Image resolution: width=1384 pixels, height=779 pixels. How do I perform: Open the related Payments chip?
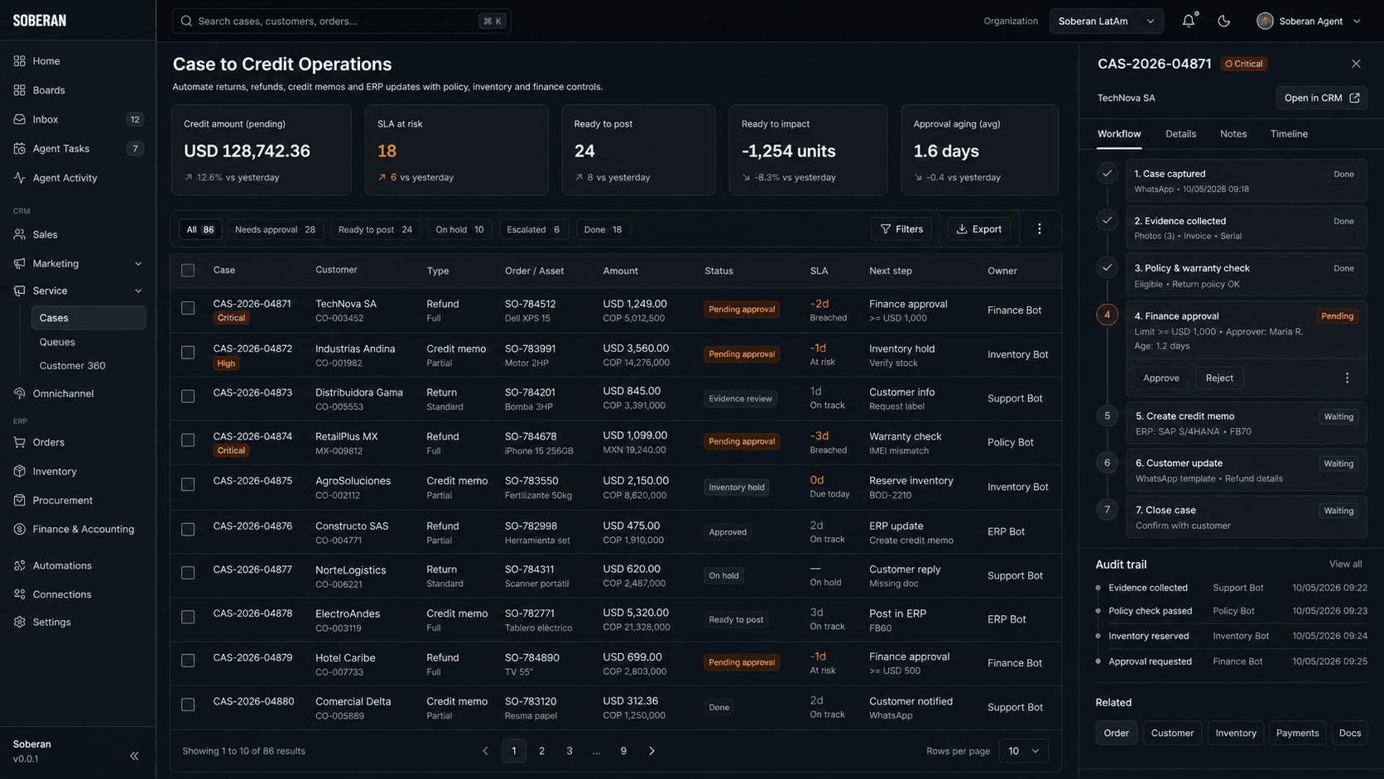1297,733
